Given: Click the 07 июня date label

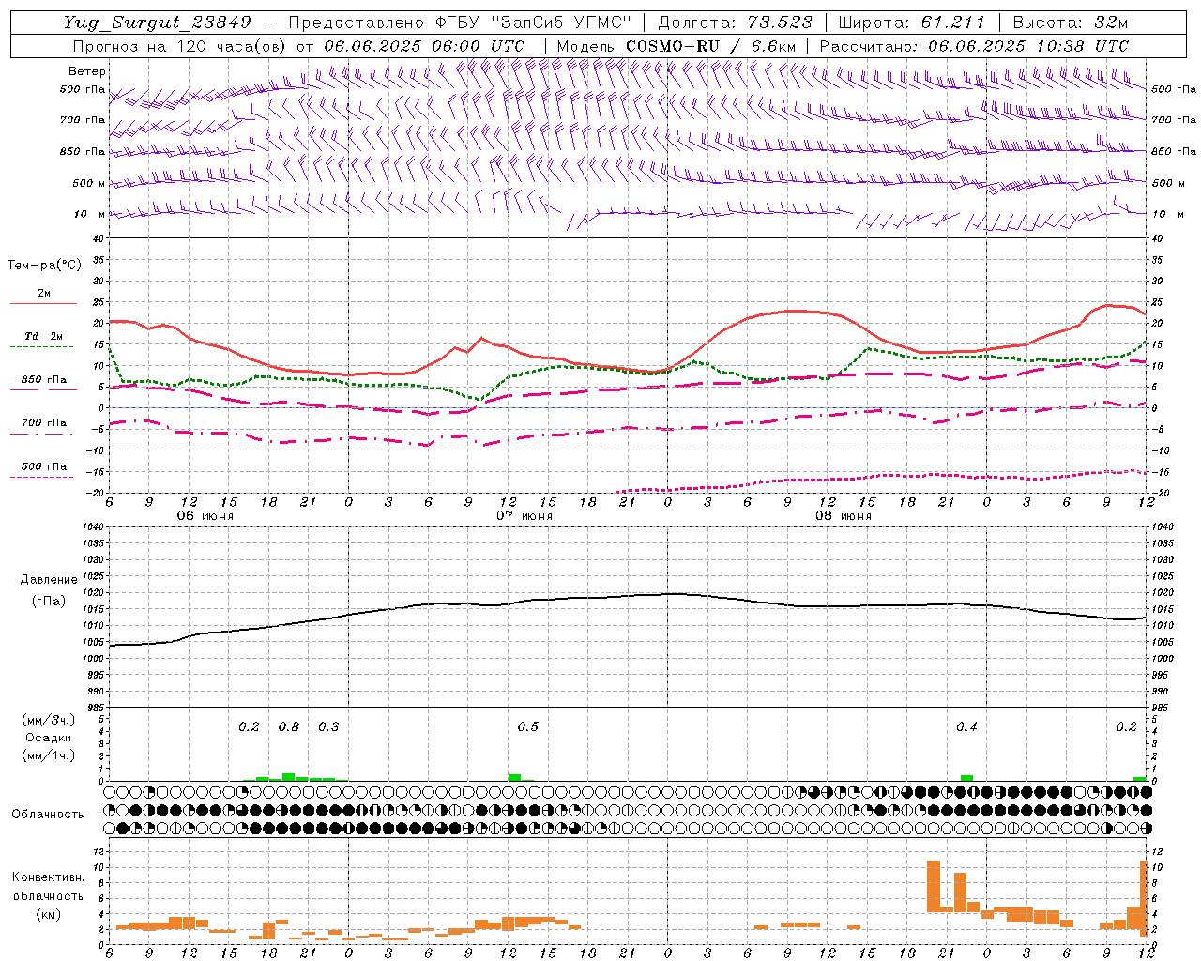Looking at the screenshot, I should [x=524, y=516].
